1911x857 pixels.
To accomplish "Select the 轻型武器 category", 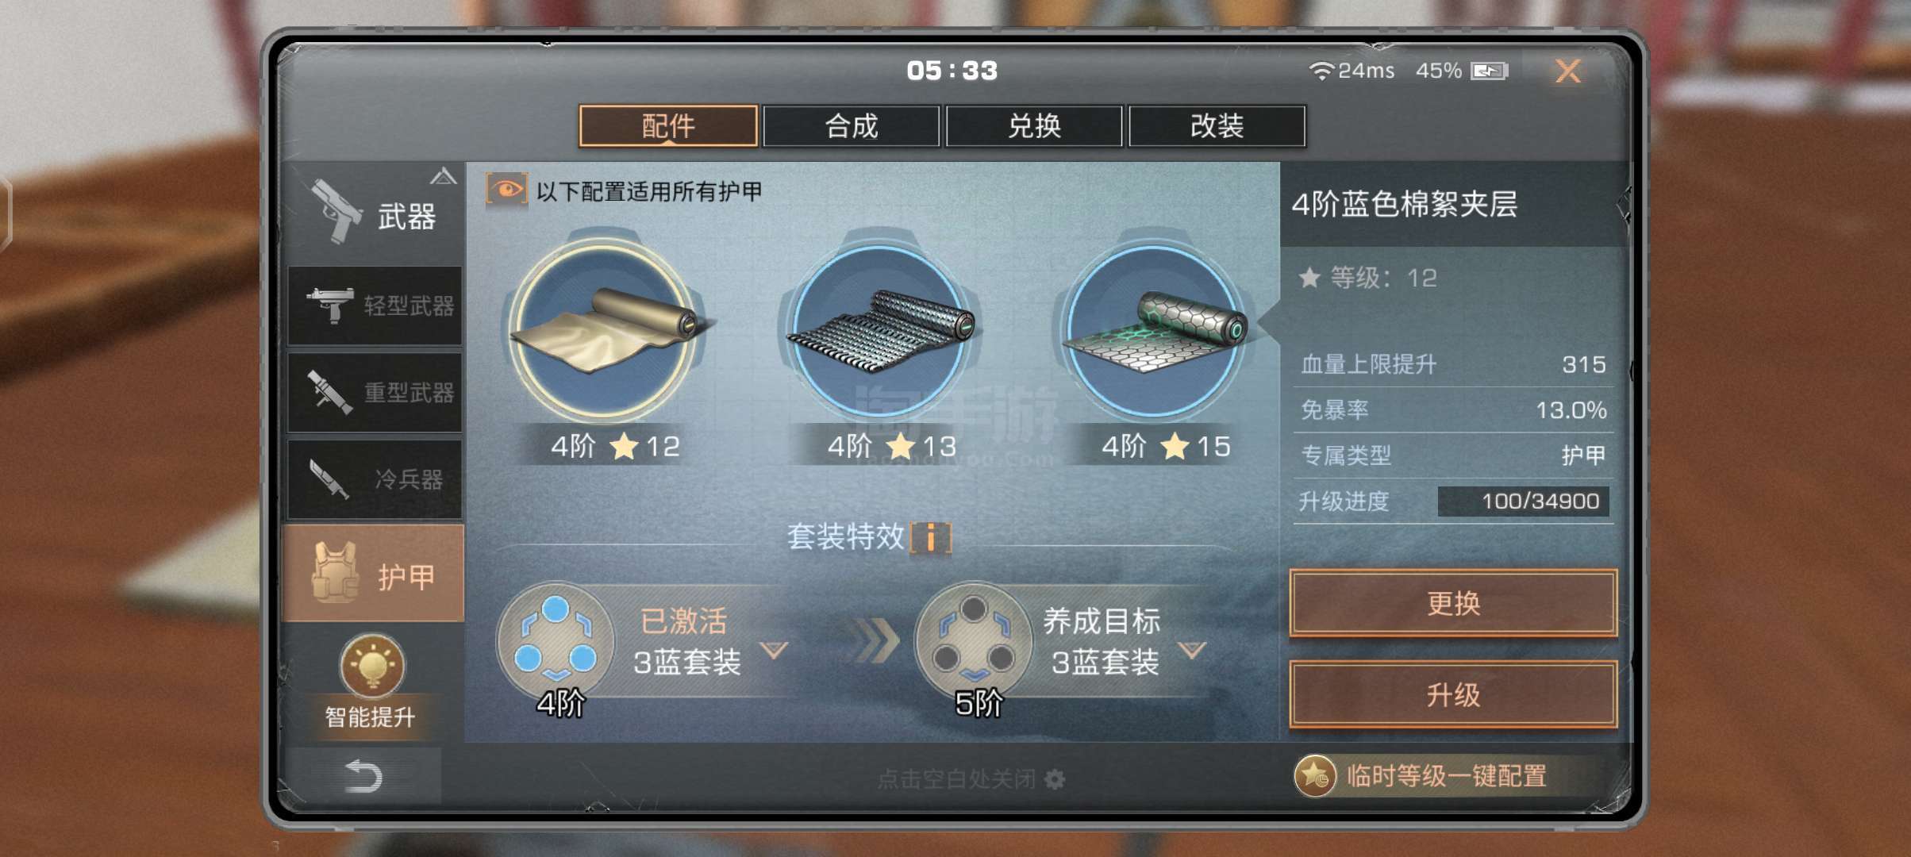I will (x=375, y=306).
